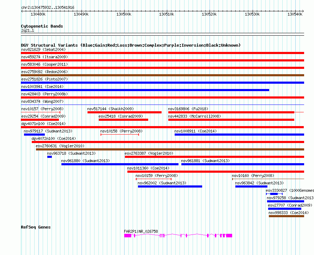Click nsv979117 (Sudmant2013) label
Screen dimensions: 314x255
(48, 131)
